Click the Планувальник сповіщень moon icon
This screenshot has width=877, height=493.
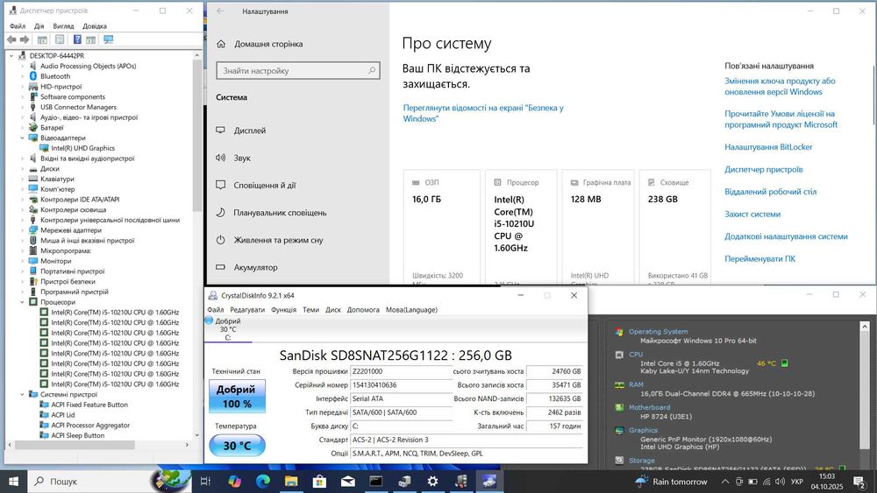(220, 212)
